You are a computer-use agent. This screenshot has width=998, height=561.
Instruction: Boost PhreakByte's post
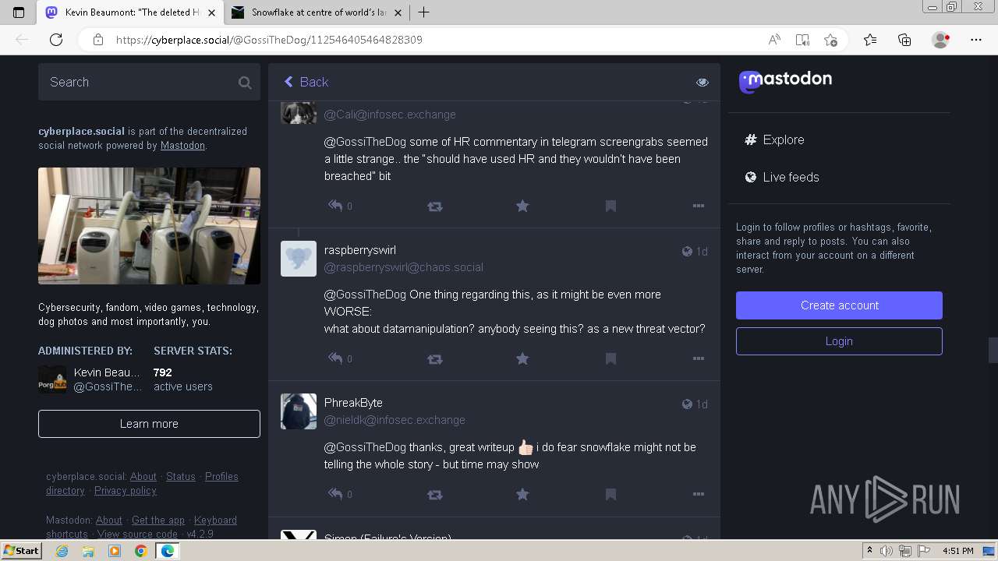click(435, 495)
